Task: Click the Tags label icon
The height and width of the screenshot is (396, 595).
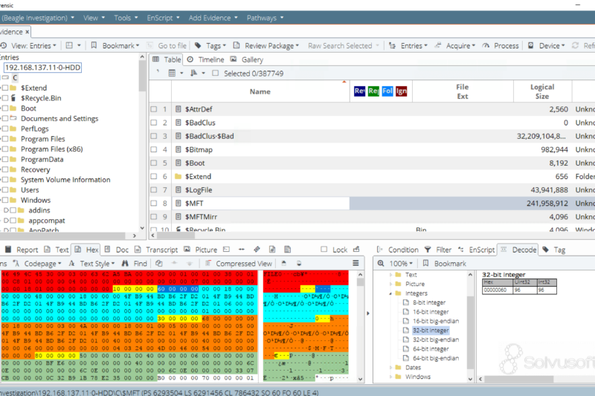Action: pos(198,45)
